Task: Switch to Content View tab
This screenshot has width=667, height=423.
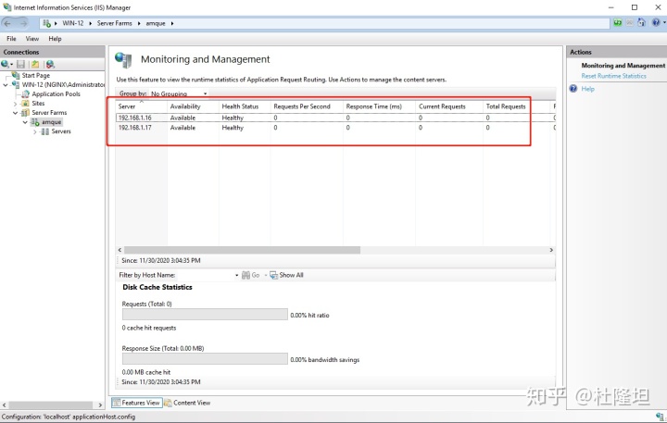Action: pyautogui.click(x=187, y=403)
